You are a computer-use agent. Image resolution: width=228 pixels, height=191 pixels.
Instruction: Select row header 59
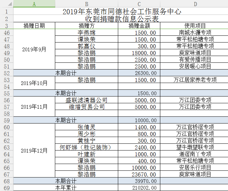coord(6,120)
